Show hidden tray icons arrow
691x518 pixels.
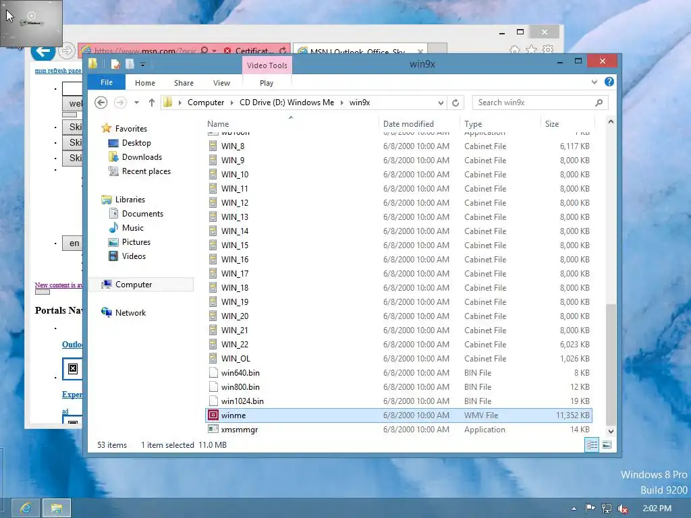(574, 509)
